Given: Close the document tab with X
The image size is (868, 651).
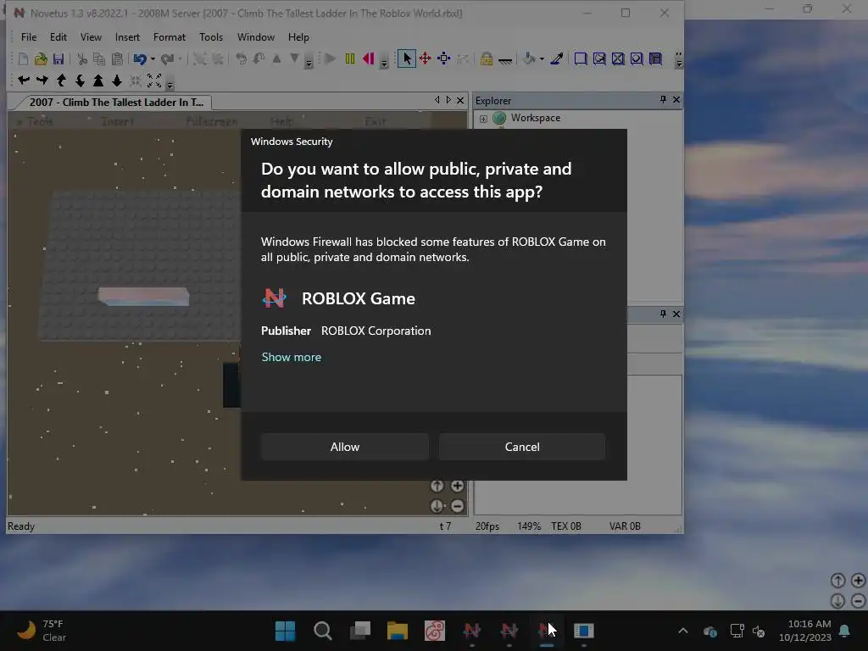Looking at the screenshot, I should pos(460,100).
